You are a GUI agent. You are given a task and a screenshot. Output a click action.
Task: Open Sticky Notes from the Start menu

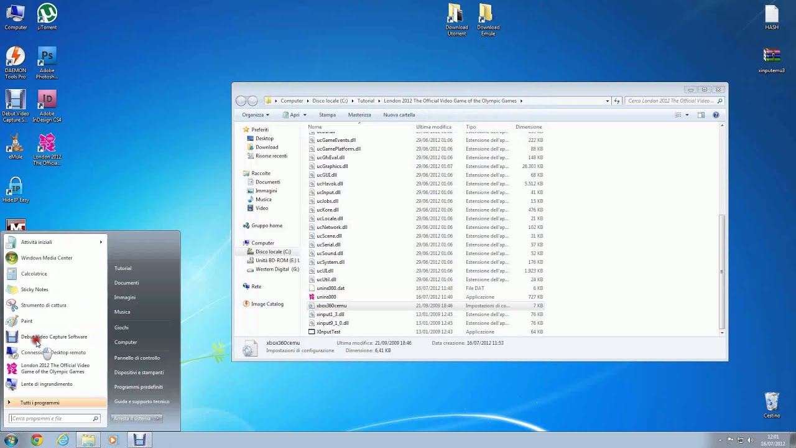point(55,289)
